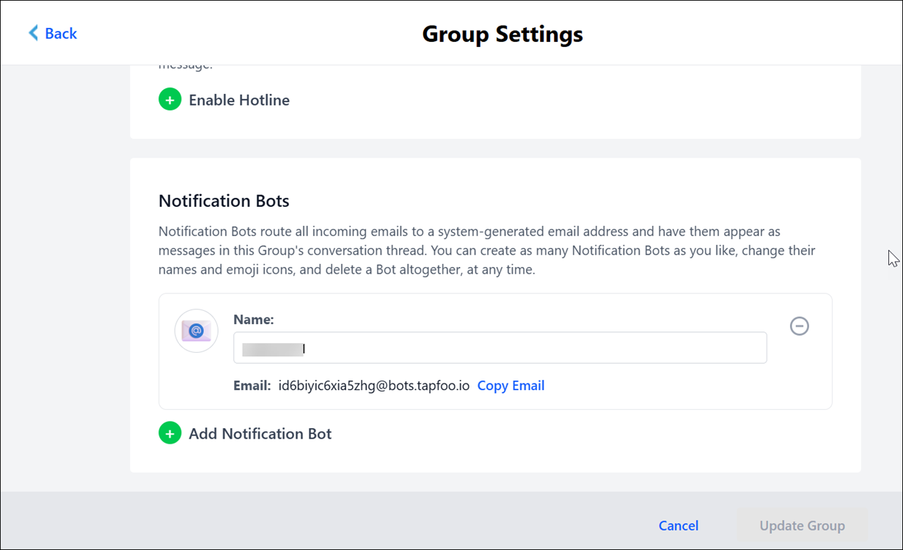Select the Enable Hotline label
The width and height of the screenshot is (903, 550).
click(239, 100)
